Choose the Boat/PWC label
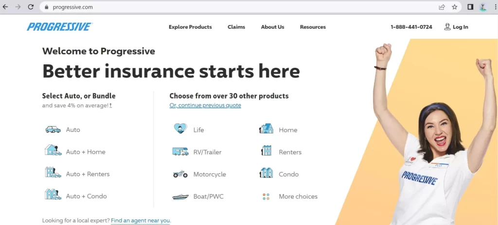Screen dimensions: 498x225 (x=208, y=196)
